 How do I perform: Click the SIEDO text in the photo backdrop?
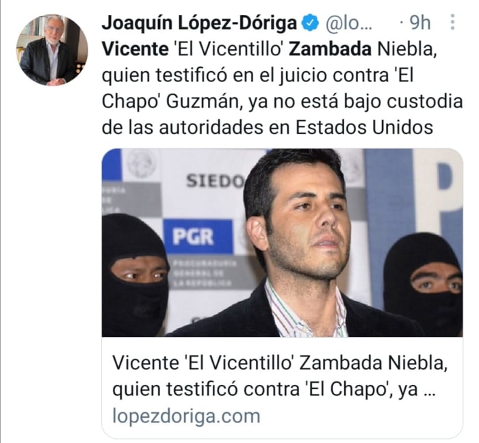(215, 181)
